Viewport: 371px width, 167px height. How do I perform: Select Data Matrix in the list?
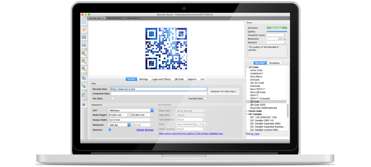(x=256, y=77)
